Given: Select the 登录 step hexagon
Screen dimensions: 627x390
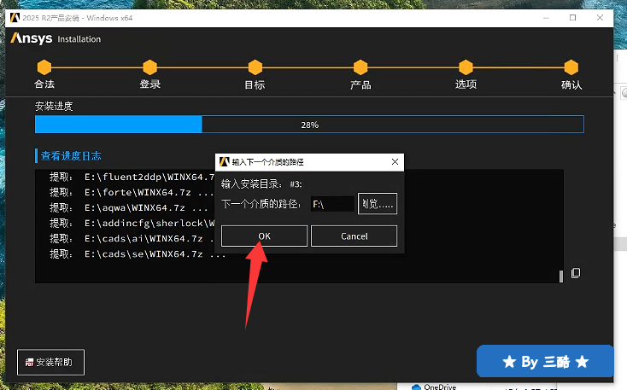Looking at the screenshot, I should pyautogui.click(x=150, y=67).
